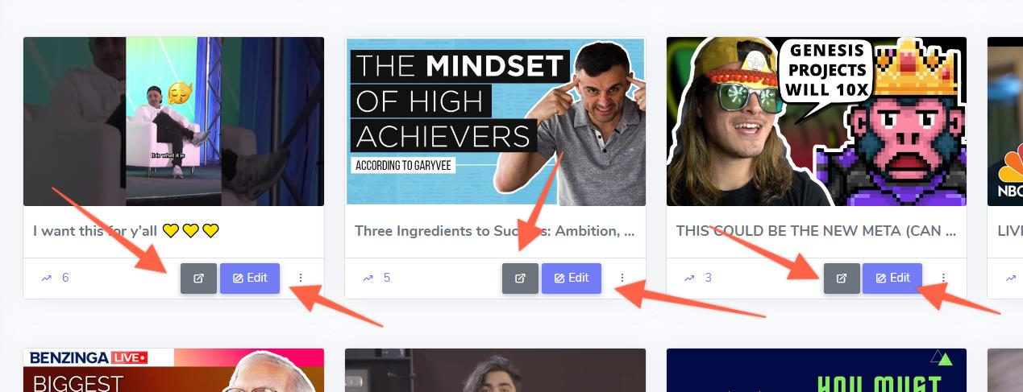Open three-dot menu on 'I want this for y'all' card
Viewport: 1023px width, 392px height.
coord(301,278)
